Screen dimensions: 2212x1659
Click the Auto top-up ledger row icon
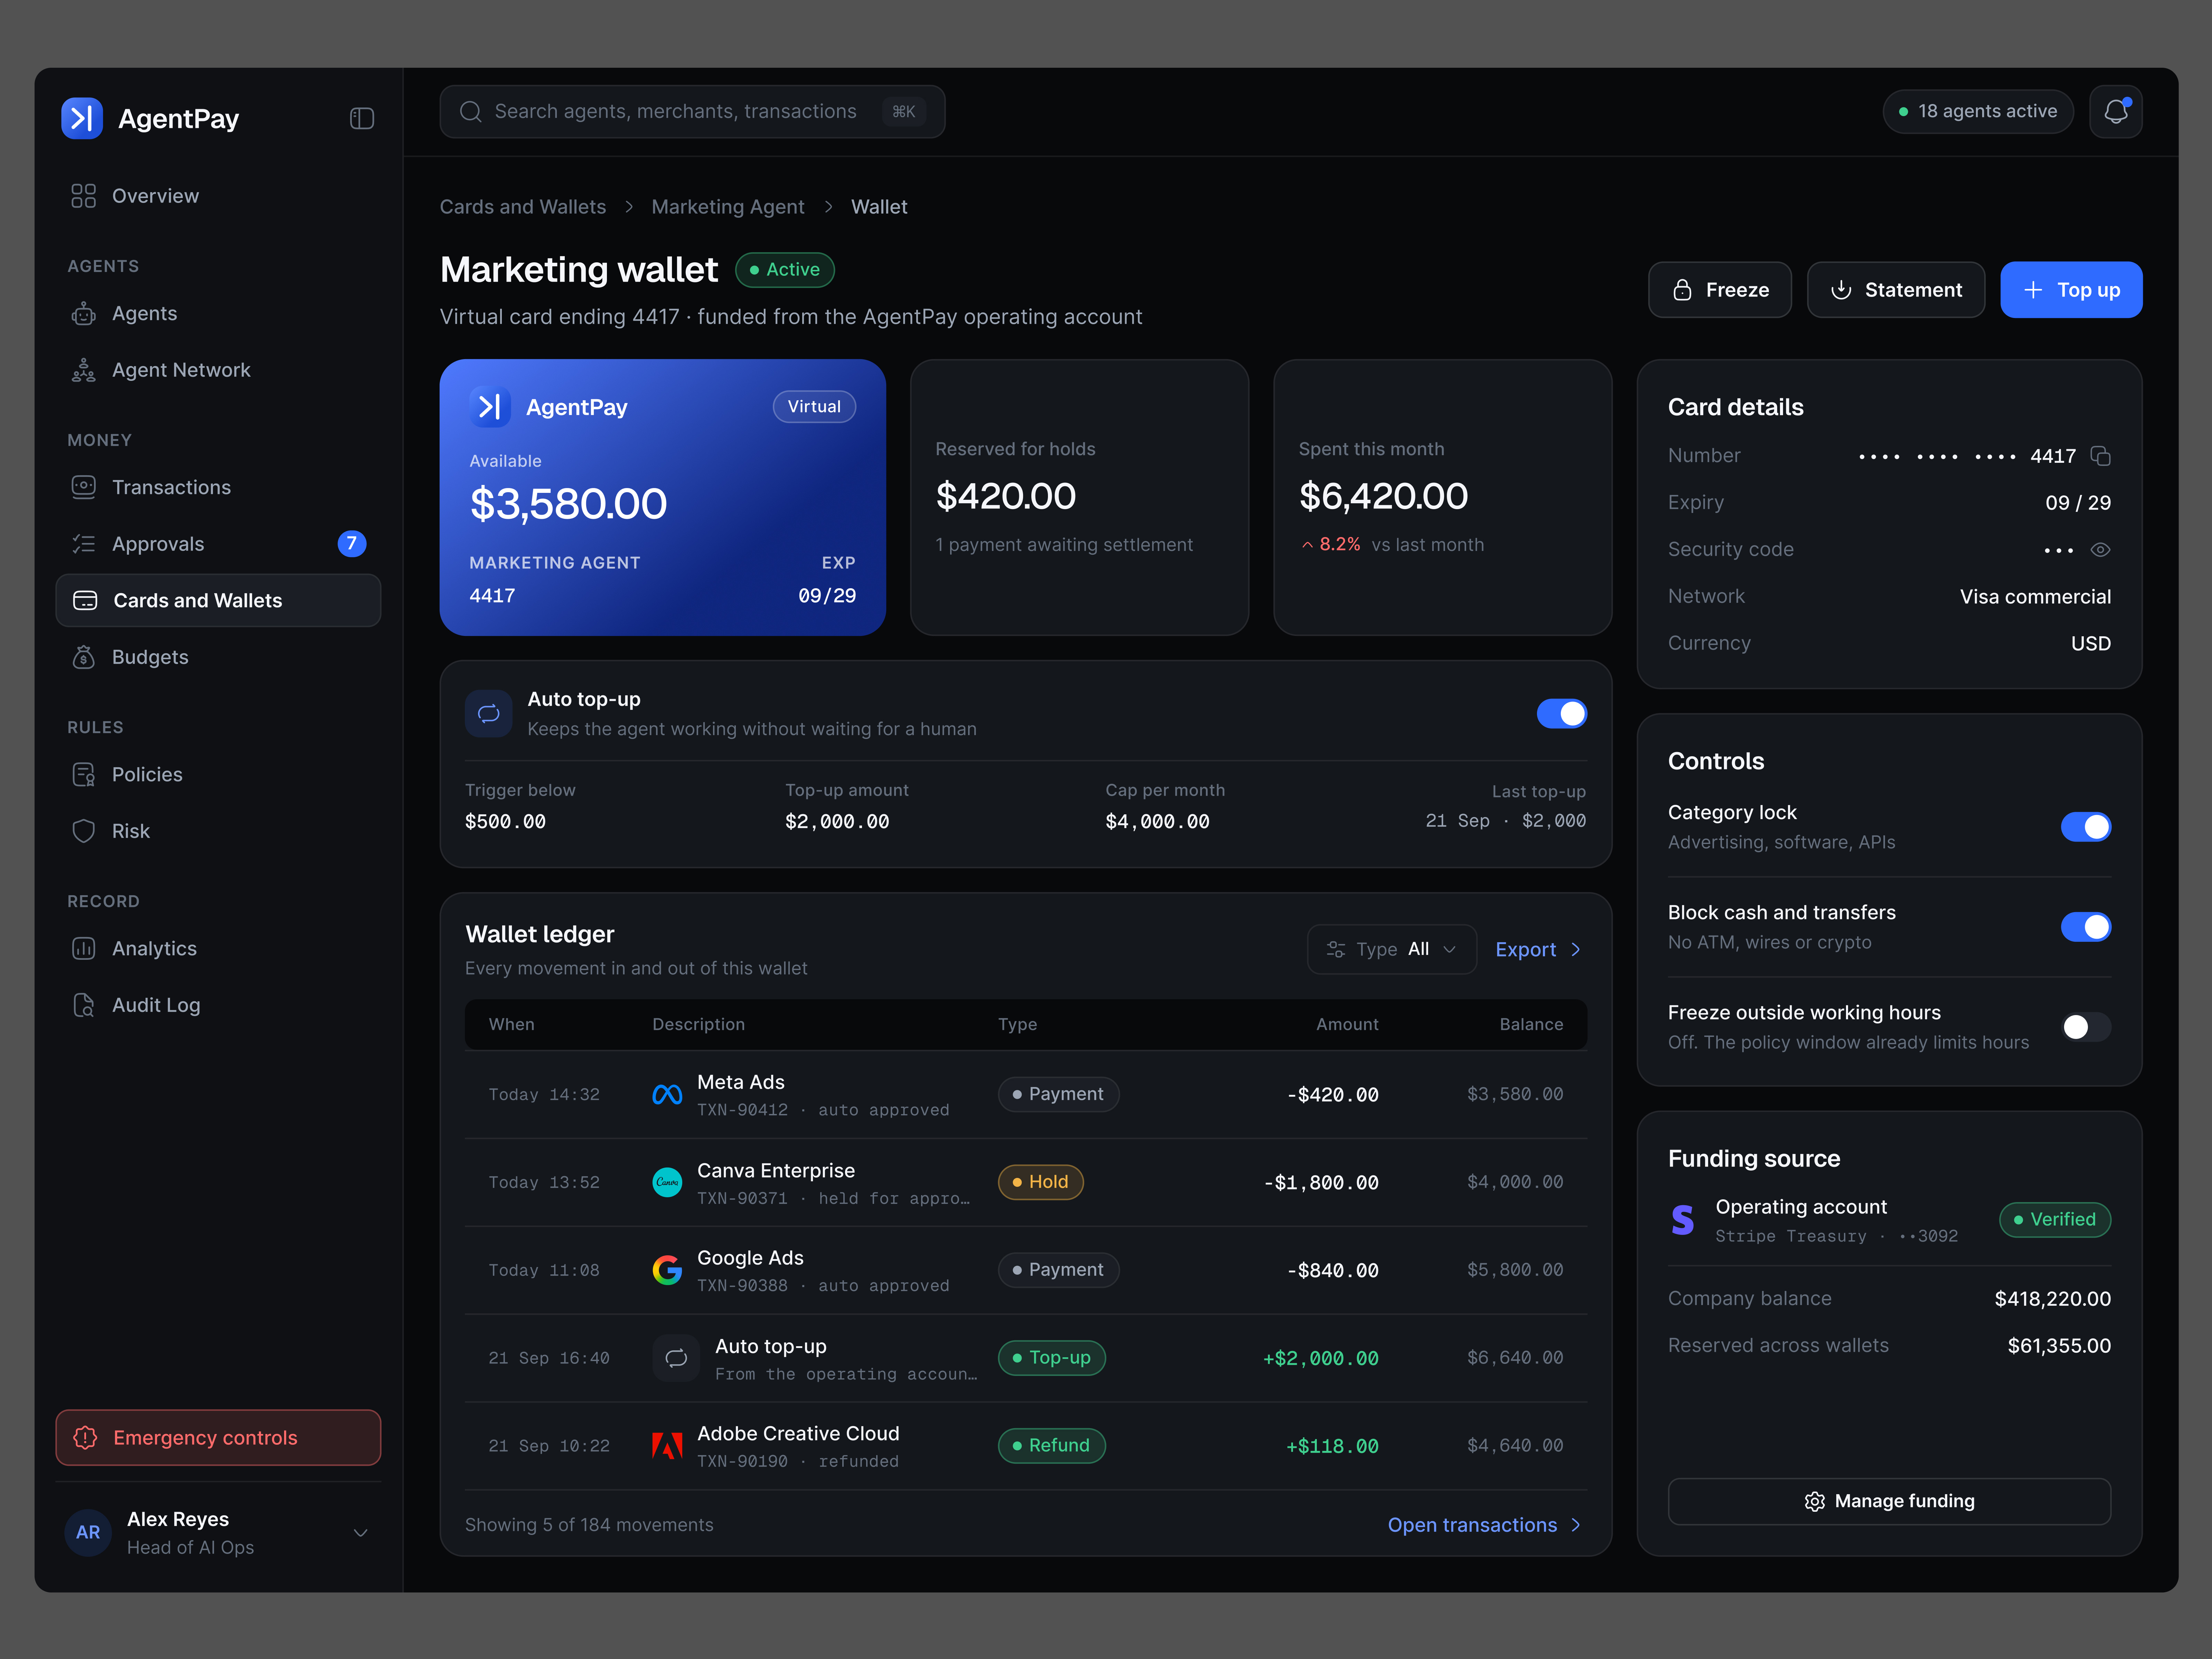pos(676,1358)
